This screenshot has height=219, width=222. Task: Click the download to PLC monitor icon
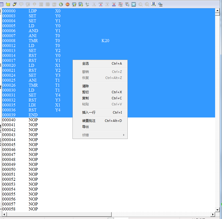(x=81, y=4)
